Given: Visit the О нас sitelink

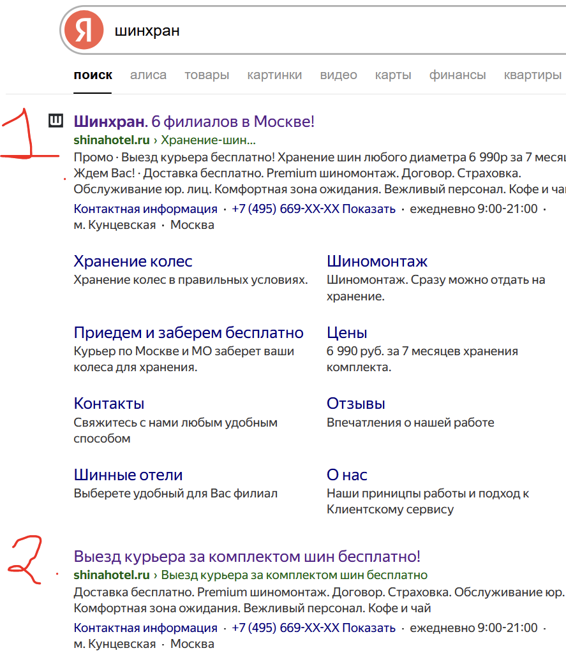Looking at the screenshot, I should click(x=346, y=475).
